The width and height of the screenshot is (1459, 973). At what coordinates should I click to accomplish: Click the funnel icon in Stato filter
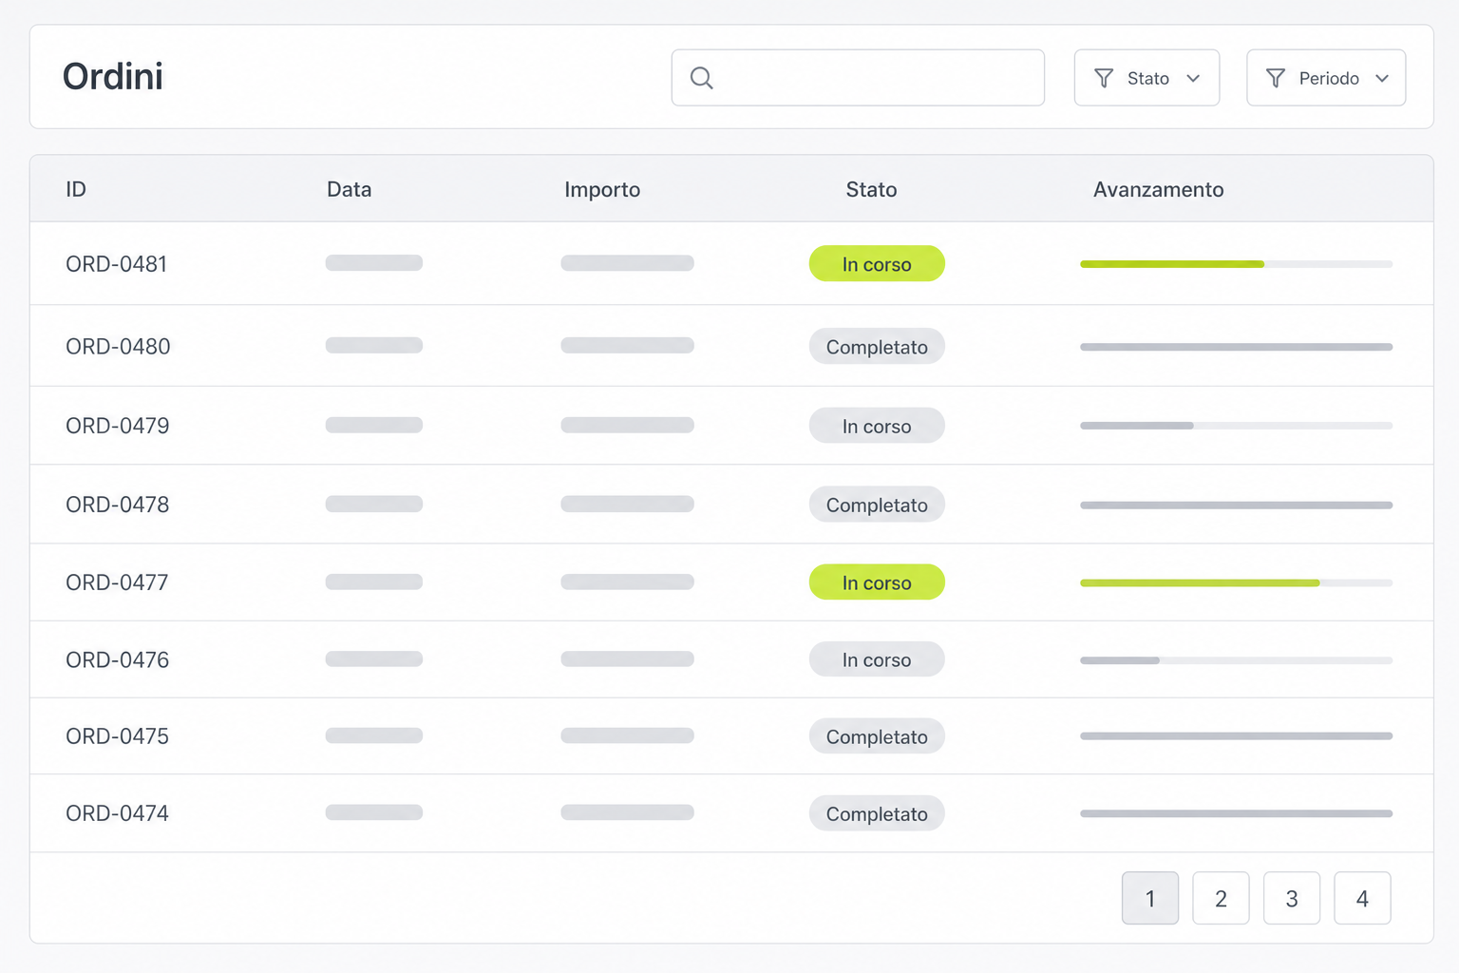(x=1104, y=78)
